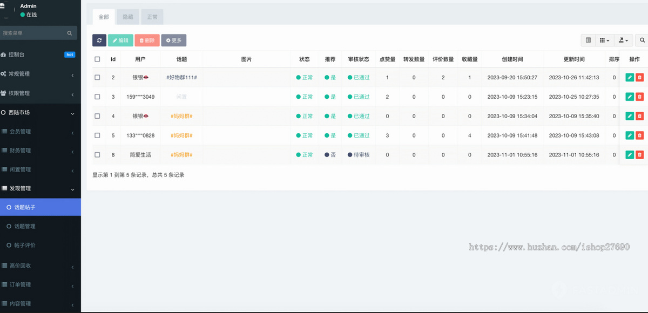648x313 pixels.
Task: Click the 搜索菜单 sidebar search field
Action: (32, 33)
